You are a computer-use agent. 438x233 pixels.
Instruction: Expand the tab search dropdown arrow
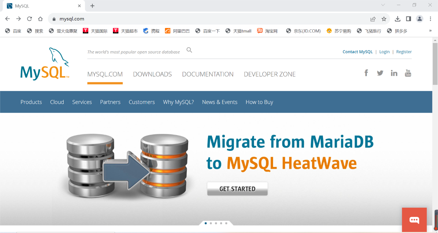point(383,5)
